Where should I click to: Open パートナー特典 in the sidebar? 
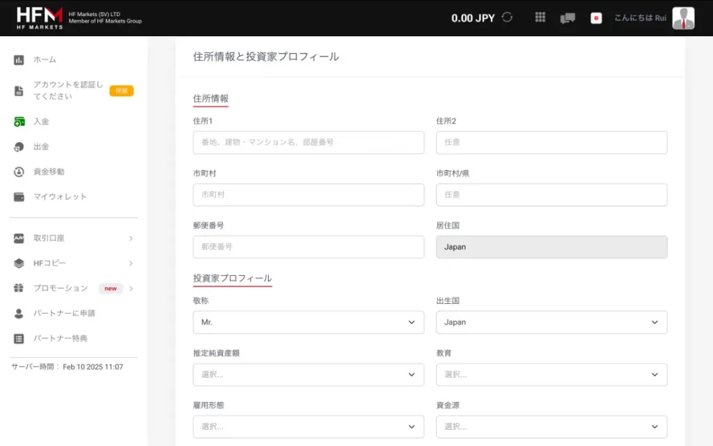coord(60,338)
